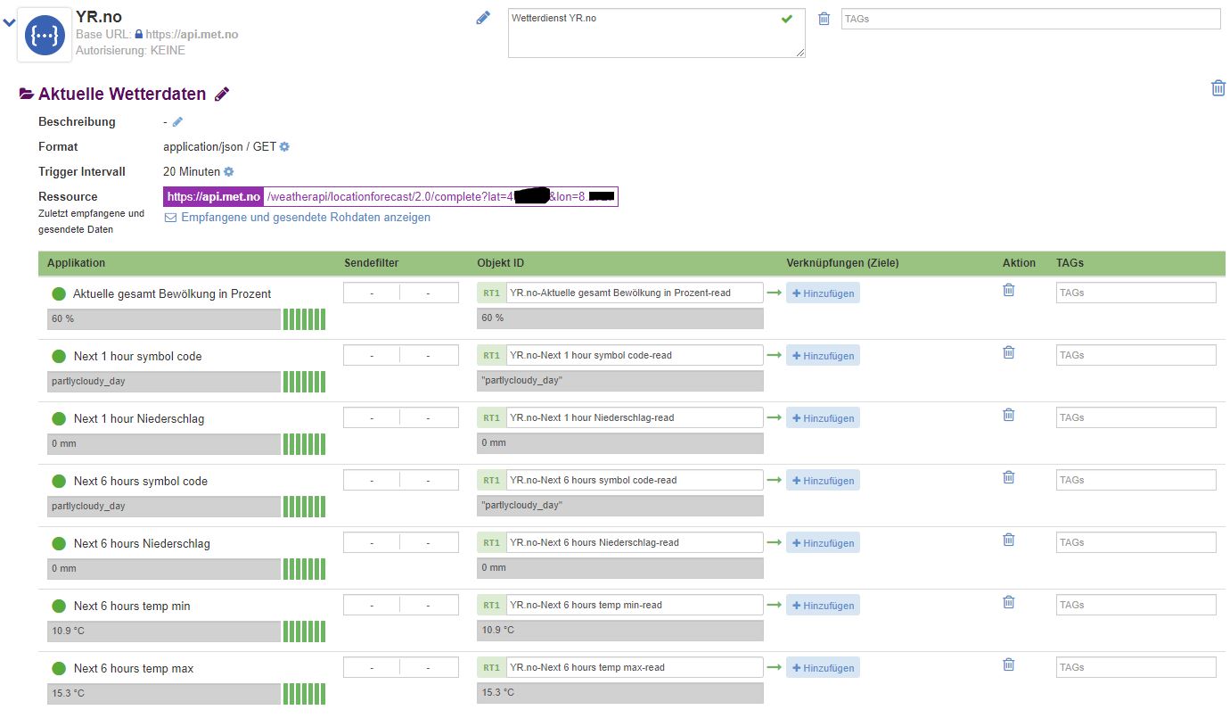The image size is (1230, 718).
Task: Click Hinzufügen for Next 1 hour symbol code
Action: pos(823,356)
